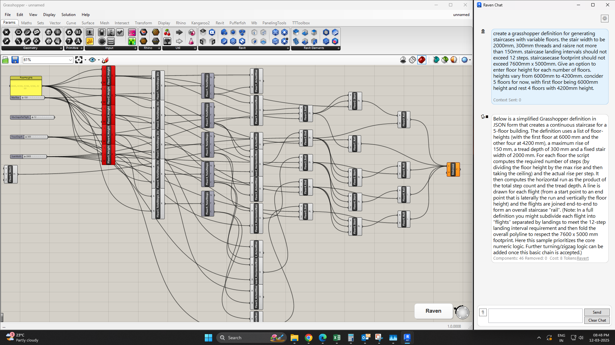
Task: Toggle the teal disable-preview display mode
Action: [x=436, y=60]
